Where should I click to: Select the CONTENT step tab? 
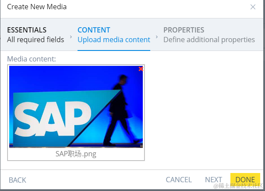[114, 35]
